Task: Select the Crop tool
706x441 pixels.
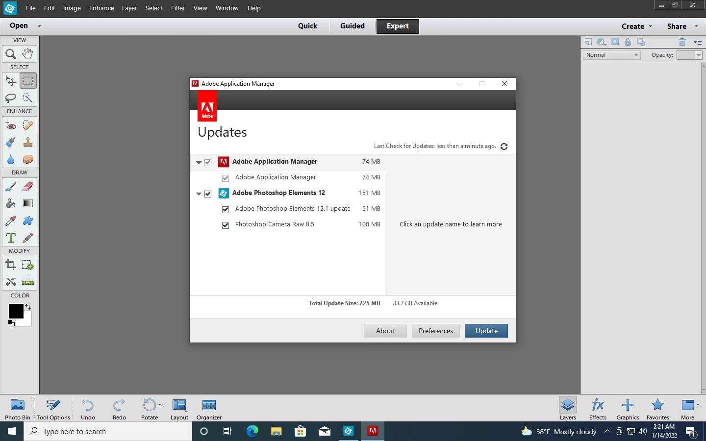Action: [x=11, y=265]
